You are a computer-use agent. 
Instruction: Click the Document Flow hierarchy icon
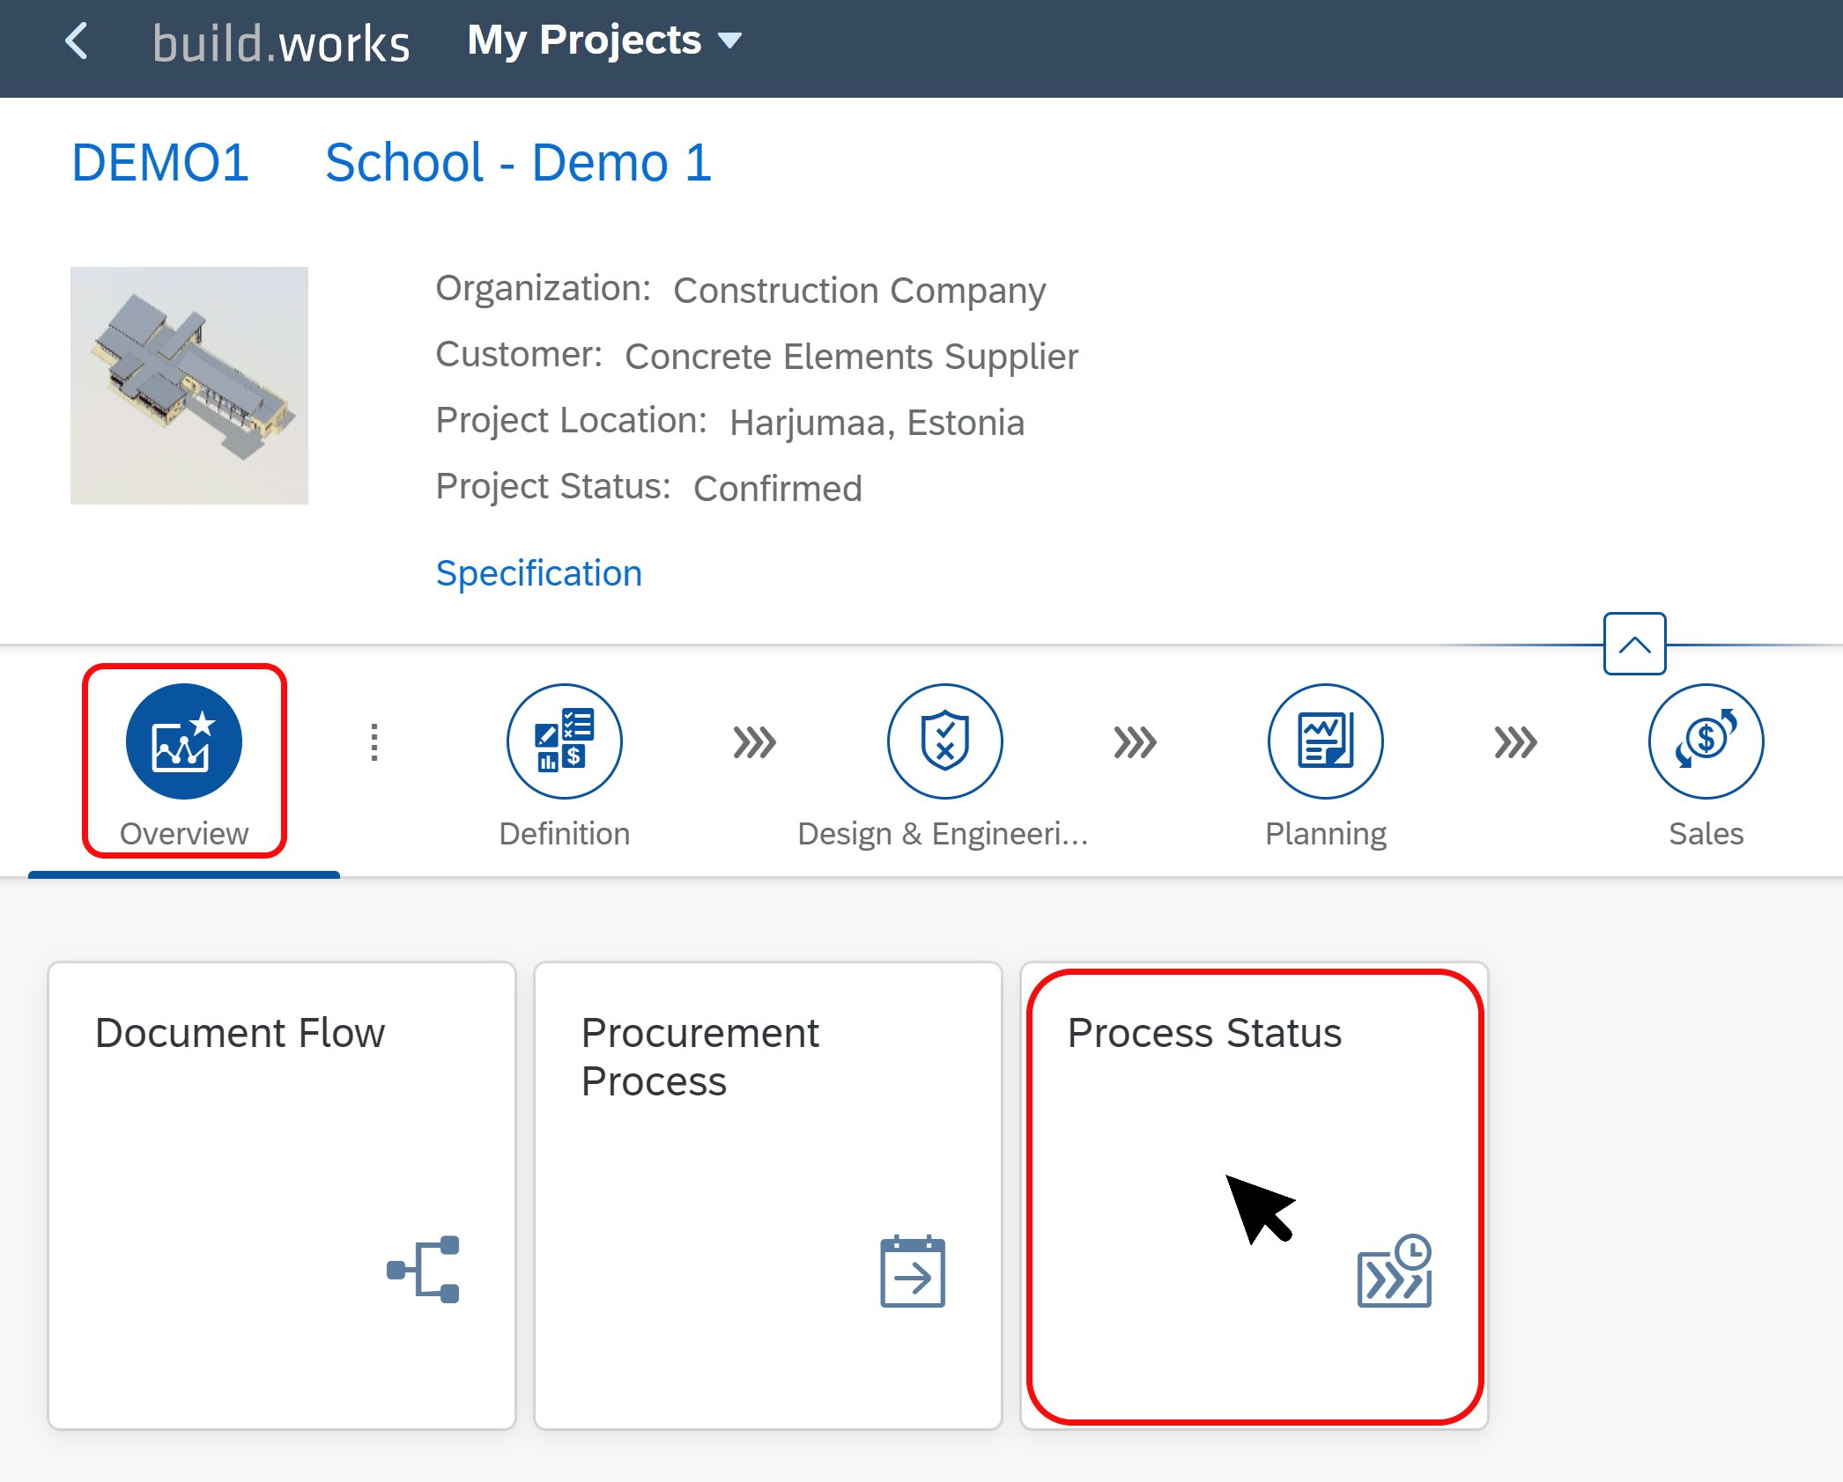click(x=424, y=1270)
